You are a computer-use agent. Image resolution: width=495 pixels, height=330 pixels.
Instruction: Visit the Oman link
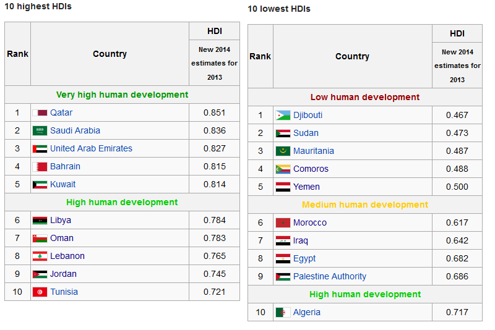[62, 239]
